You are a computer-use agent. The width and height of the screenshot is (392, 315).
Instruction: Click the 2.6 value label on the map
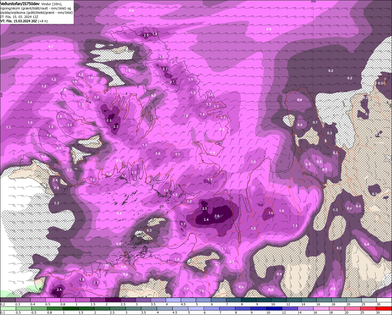tap(217, 216)
